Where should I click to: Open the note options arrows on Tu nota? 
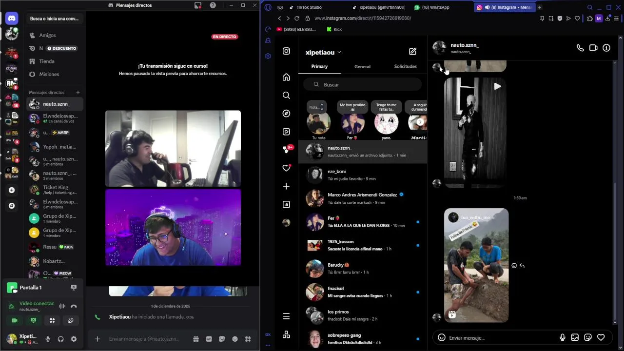[x=322, y=107]
